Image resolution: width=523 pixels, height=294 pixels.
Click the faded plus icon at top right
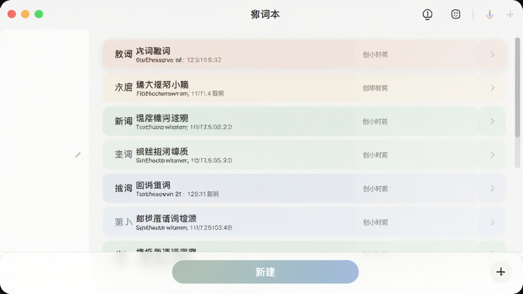510,14
